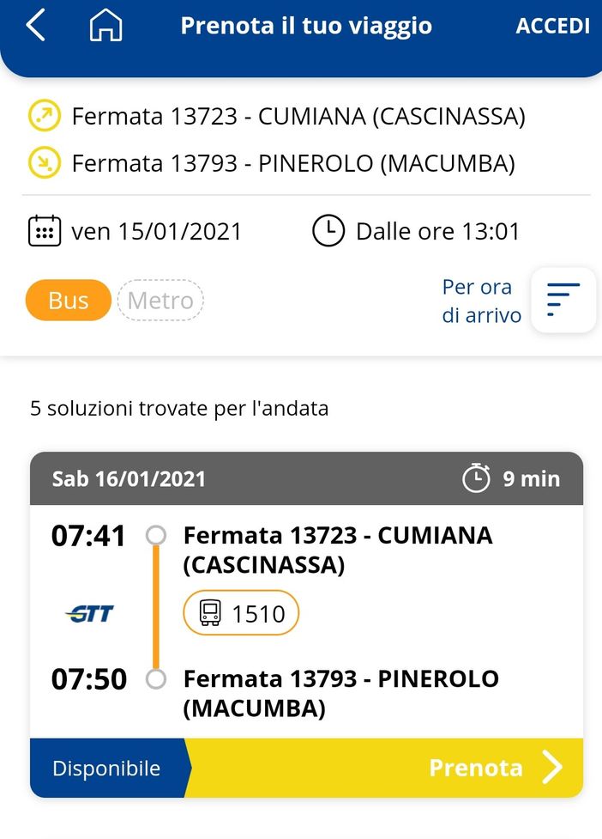Click the 'Prenota il tuo viaggio' title
This screenshot has height=839, width=602.
point(307,26)
